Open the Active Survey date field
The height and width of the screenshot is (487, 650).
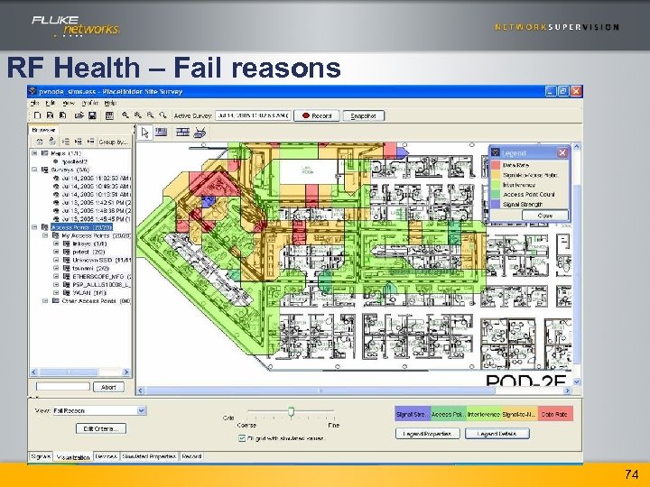pos(253,115)
